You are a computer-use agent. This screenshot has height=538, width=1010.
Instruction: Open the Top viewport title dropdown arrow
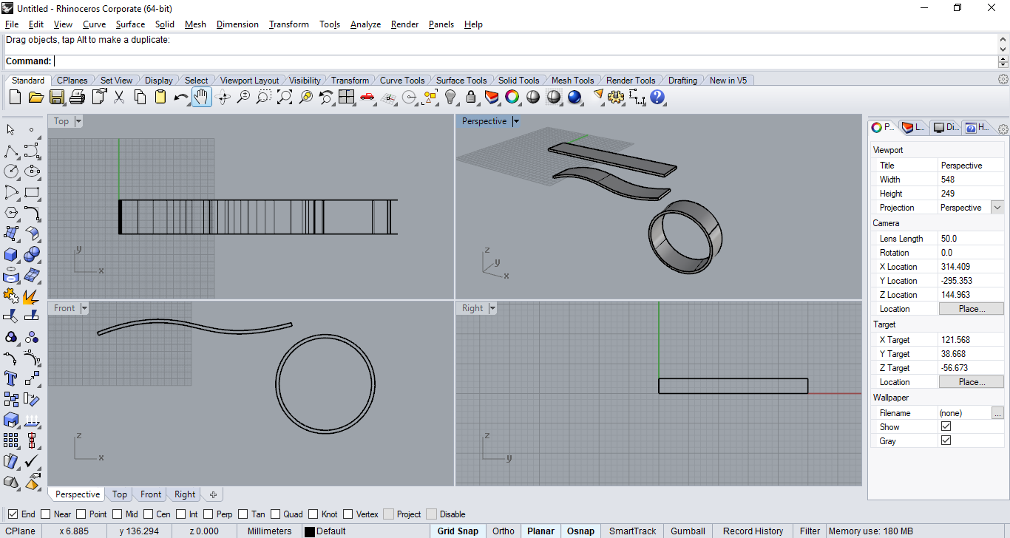pyautogui.click(x=78, y=121)
